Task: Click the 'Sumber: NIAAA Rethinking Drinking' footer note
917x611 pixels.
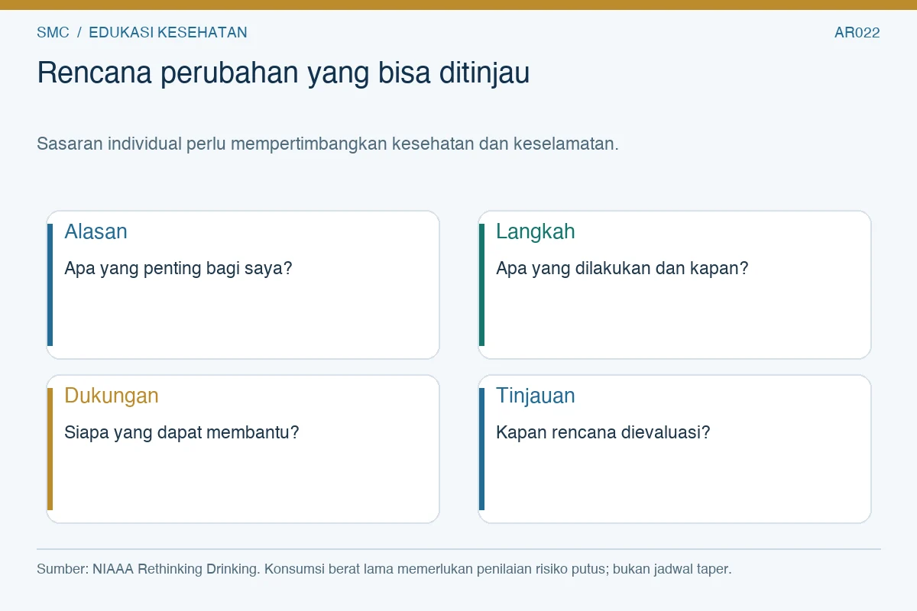Action: 384,569
